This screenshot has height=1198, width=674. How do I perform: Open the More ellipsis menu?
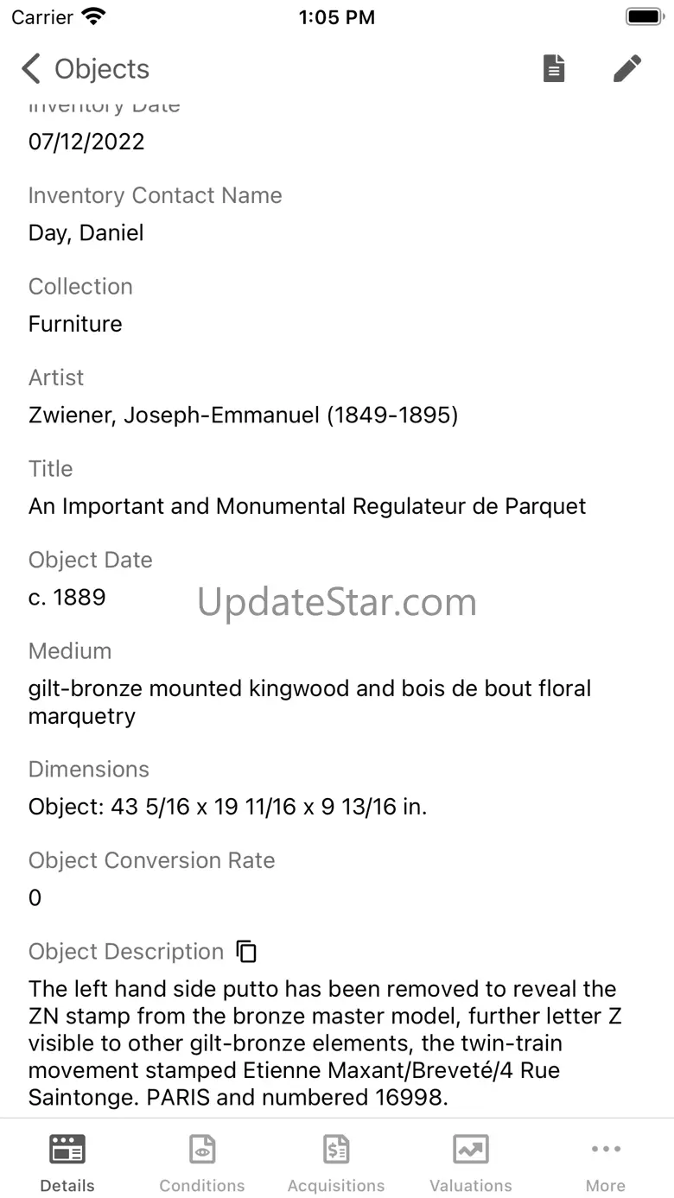[x=606, y=1149]
